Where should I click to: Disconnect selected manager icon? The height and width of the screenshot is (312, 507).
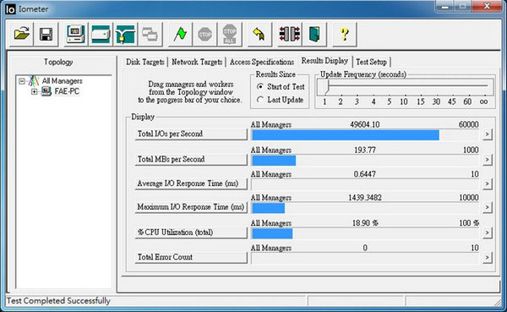289,34
